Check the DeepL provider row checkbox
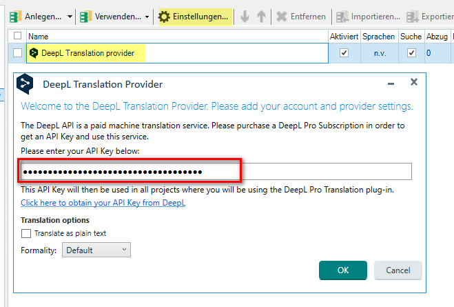 pos(18,53)
